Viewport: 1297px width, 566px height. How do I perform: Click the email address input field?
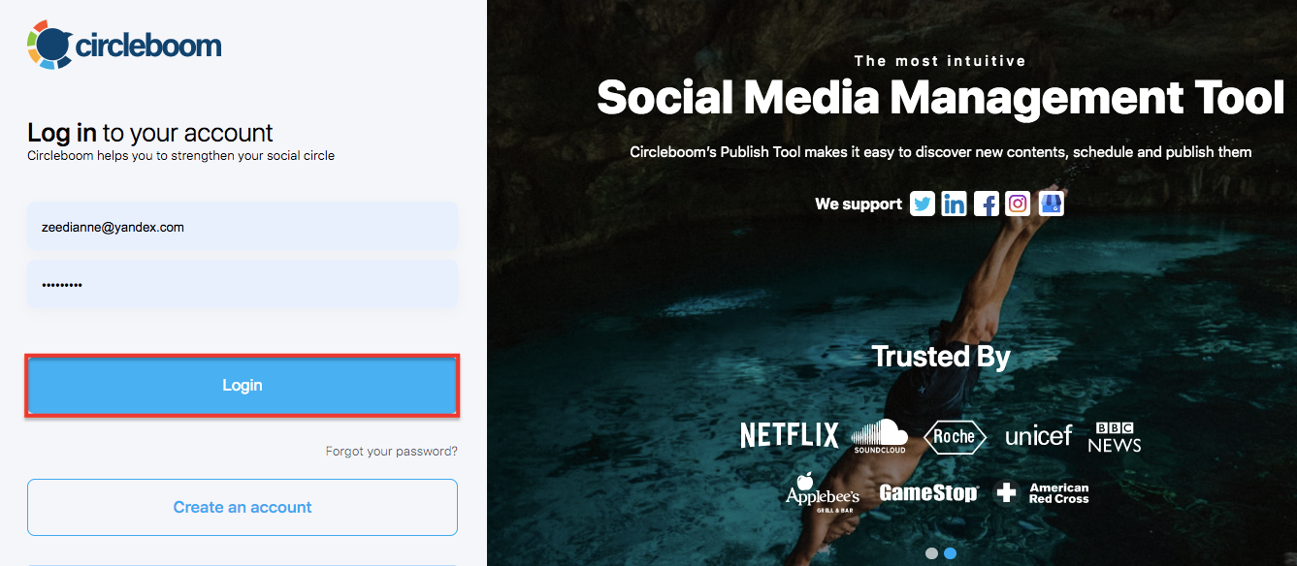pyautogui.click(x=242, y=225)
